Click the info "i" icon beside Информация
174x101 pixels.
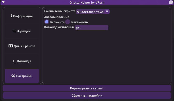point(11,16)
